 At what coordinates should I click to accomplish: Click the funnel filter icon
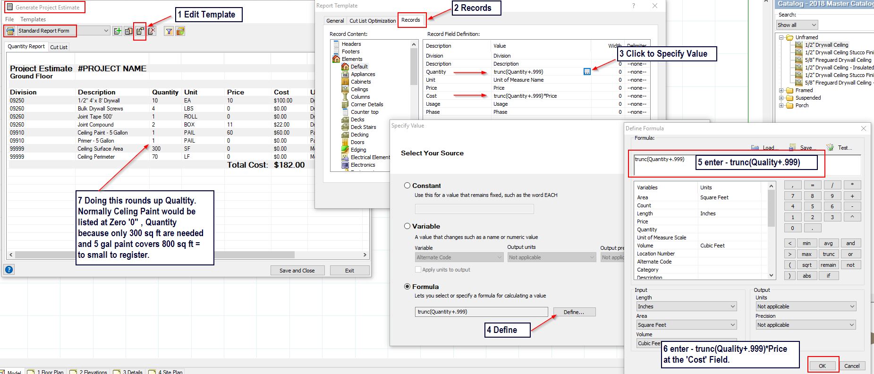(169, 31)
